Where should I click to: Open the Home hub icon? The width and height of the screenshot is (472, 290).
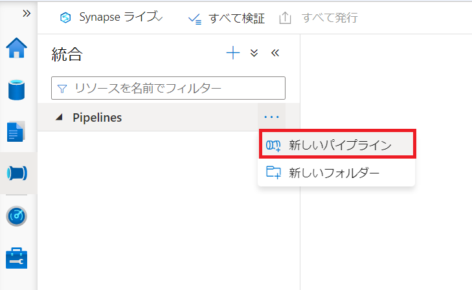(17, 47)
